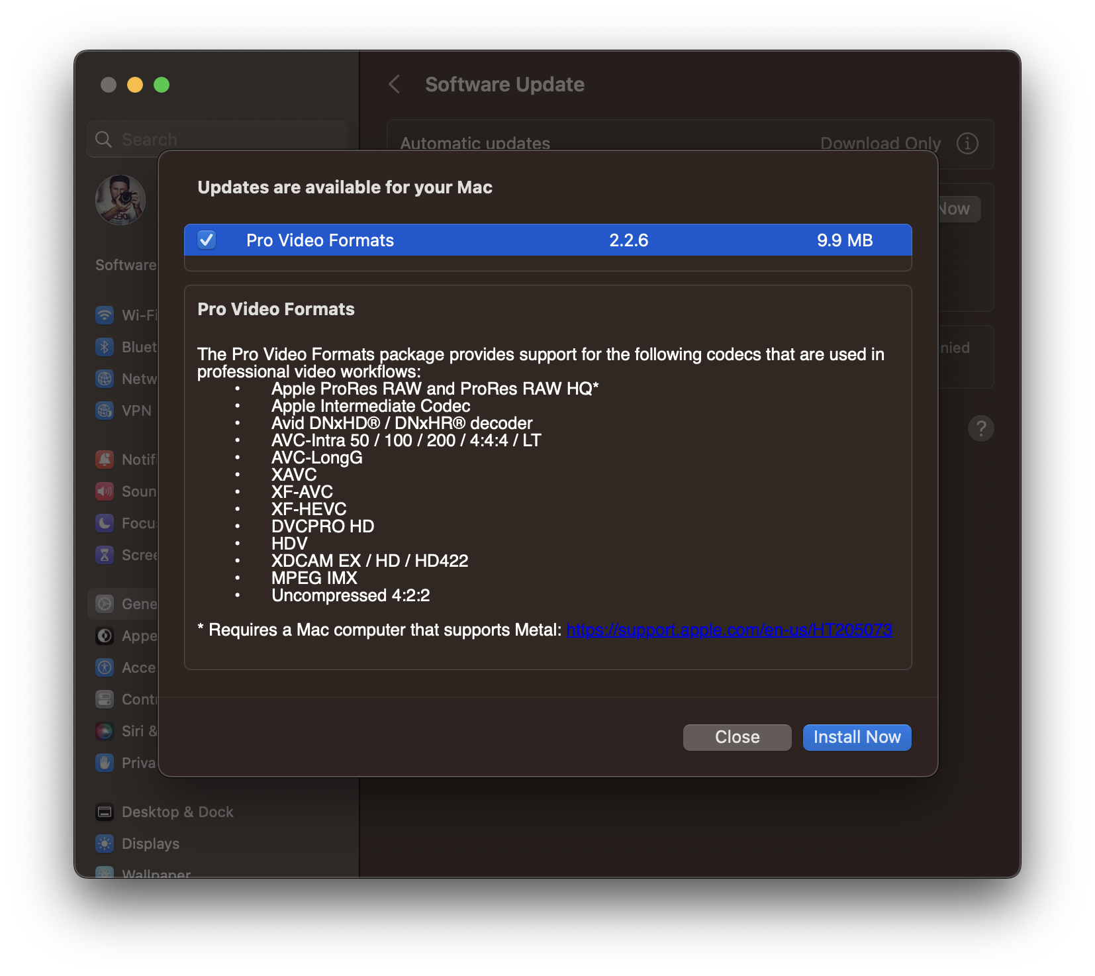Click the XF-HEVC codec entry

coord(309,509)
